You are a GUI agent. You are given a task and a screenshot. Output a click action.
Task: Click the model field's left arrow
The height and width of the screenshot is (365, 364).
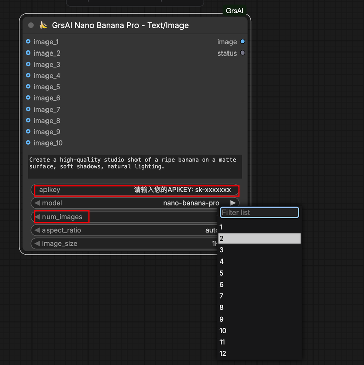[37, 203]
